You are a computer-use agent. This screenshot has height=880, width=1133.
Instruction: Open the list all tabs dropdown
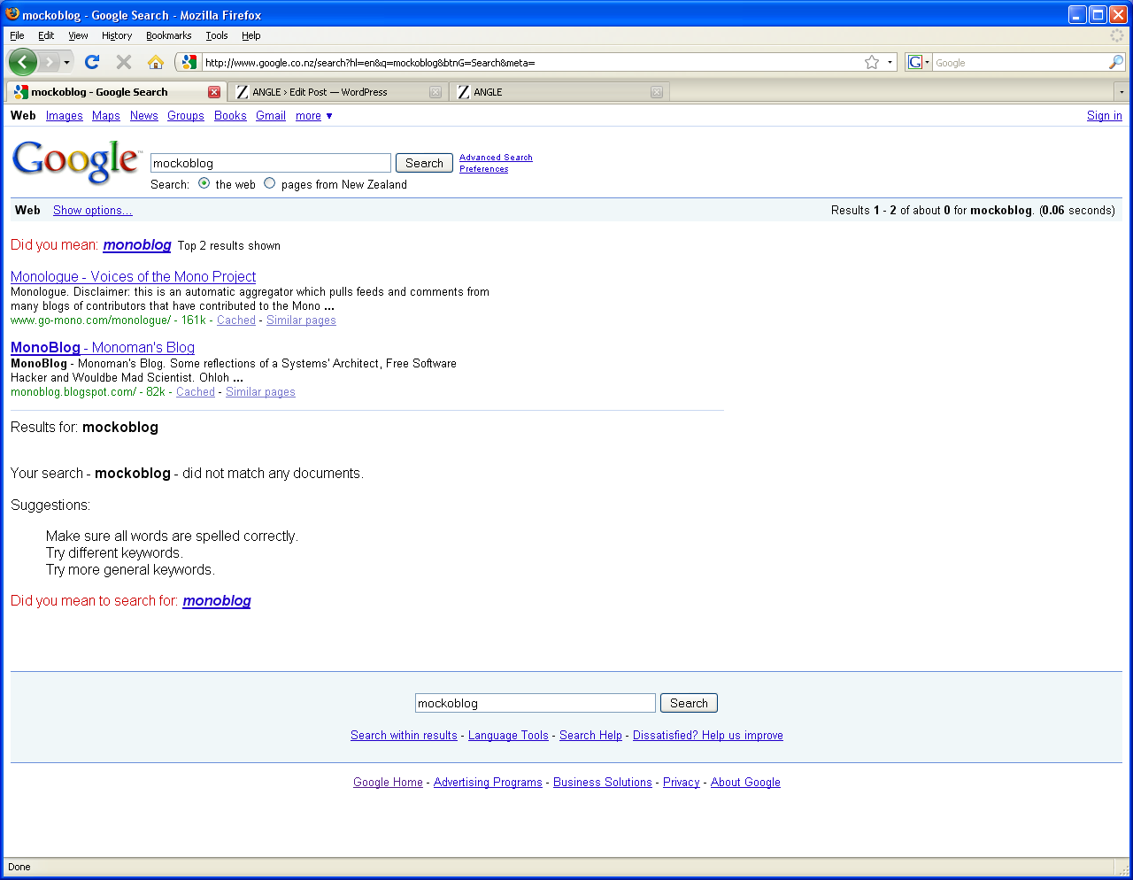coord(1121,92)
